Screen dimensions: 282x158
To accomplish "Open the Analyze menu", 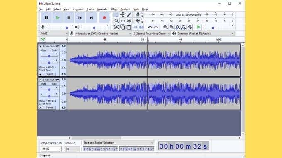I will [x=125, y=9].
